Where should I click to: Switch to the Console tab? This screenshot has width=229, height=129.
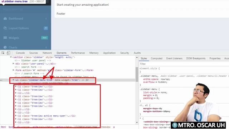(20, 53)
